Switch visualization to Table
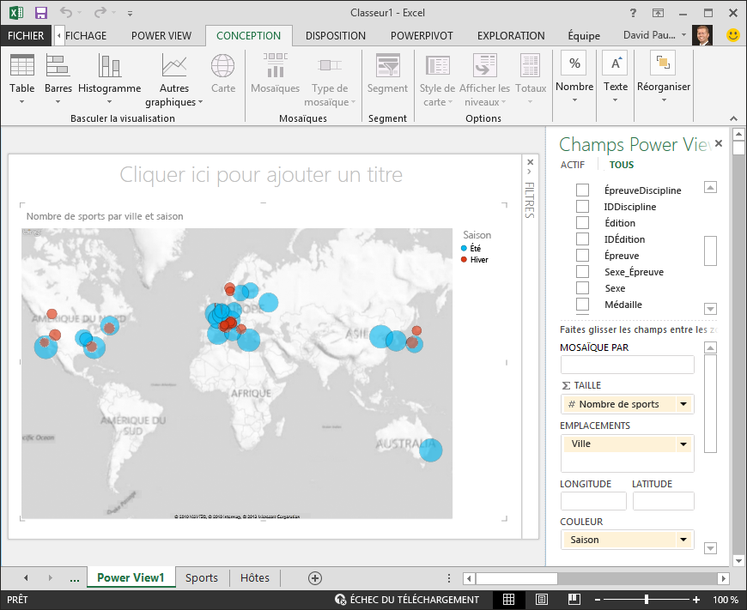747x610 pixels. (22, 79)
